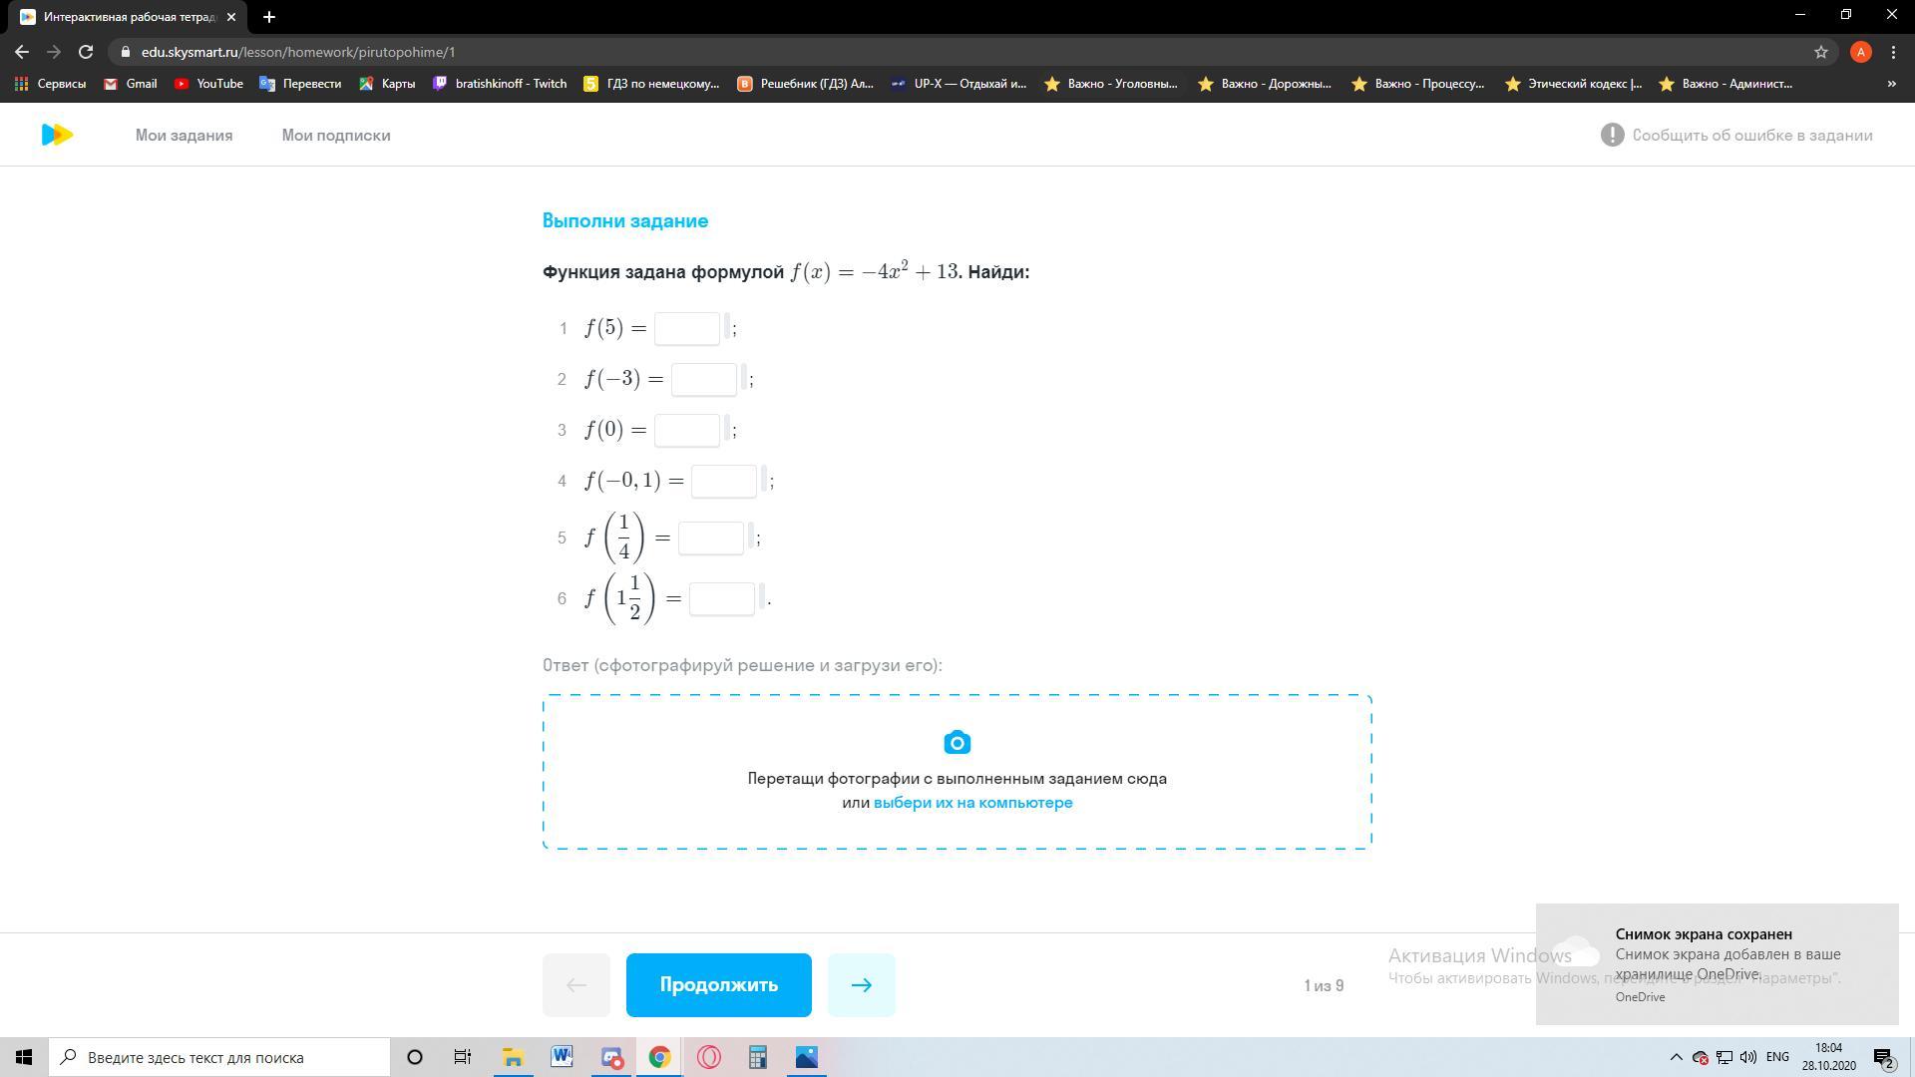Click the f(5) answer input field
Image resolution: width=1915 pixels, height=1077 pixels.
[688, 329]
